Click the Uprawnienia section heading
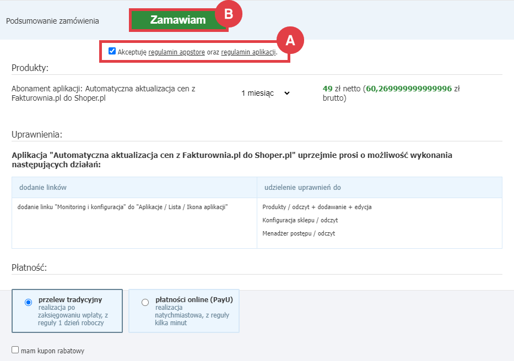Image resolution: width=514 pixels, height=361 pixels. coord(37,134)
